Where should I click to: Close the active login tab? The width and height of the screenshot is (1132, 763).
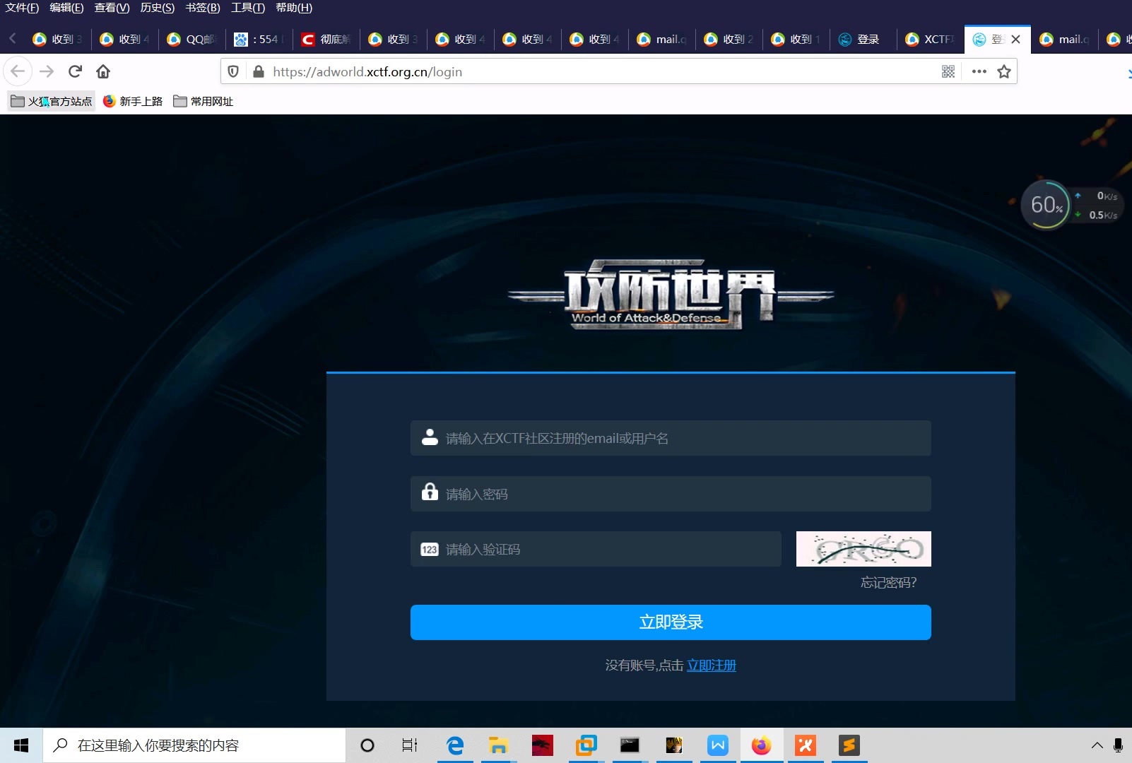point(1015,40)
